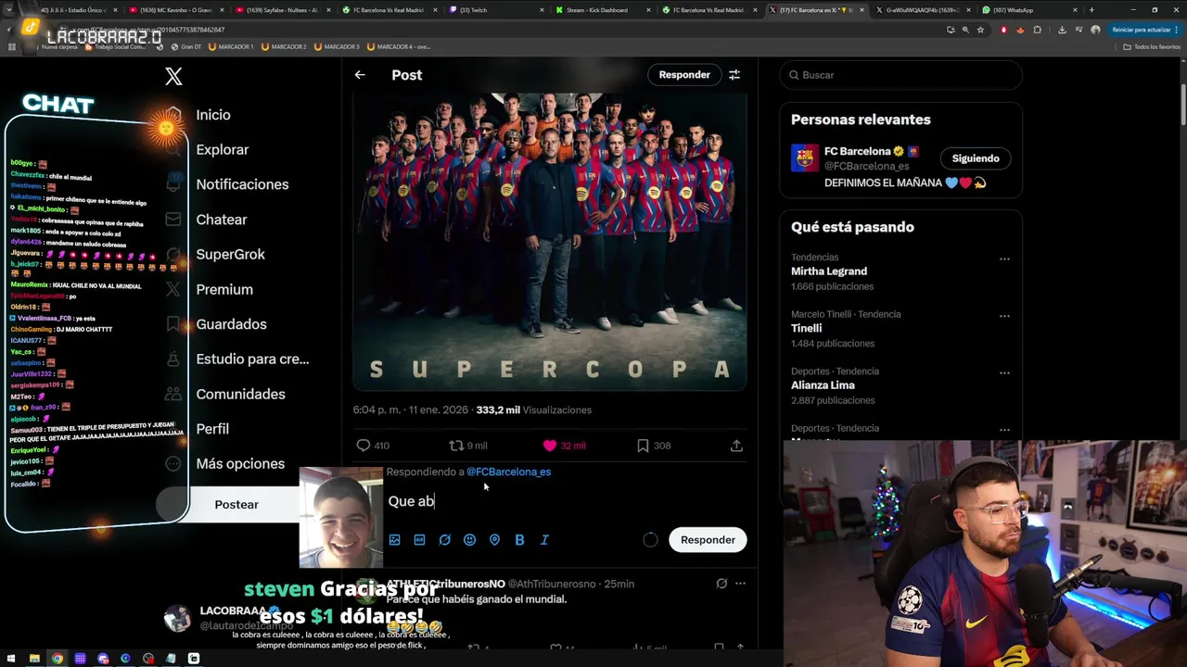Open the @FCBarcelona_es mention link
The width and height of the screenshot is (1187, 667).
508,472
